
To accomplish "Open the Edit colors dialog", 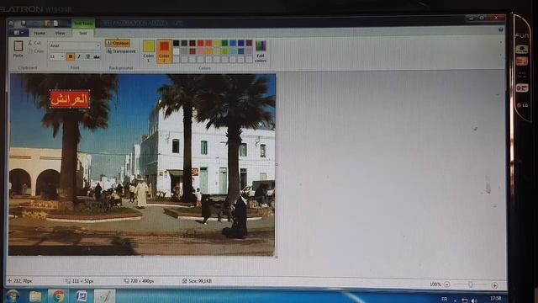I will coord(261,51).
